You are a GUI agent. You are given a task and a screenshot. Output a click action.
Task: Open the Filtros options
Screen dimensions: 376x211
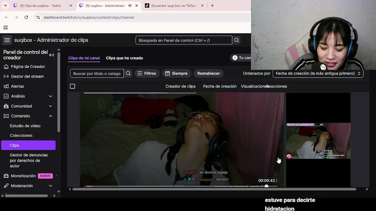147,73
